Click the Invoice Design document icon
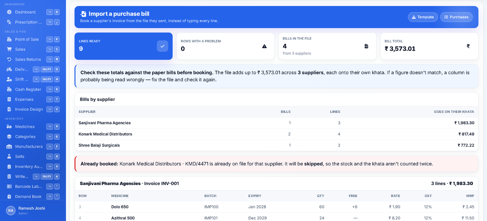Screen dimensions: 487x221 coord(9,109)
